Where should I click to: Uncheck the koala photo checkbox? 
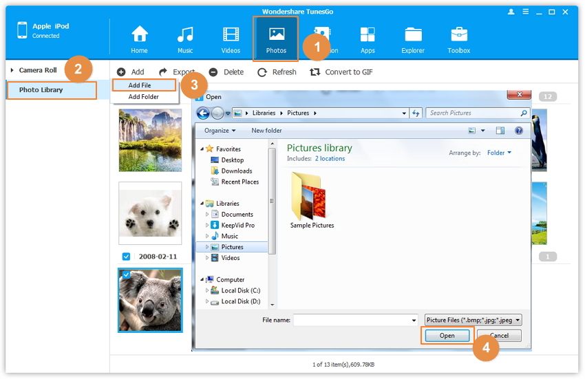tap(126, 274)
